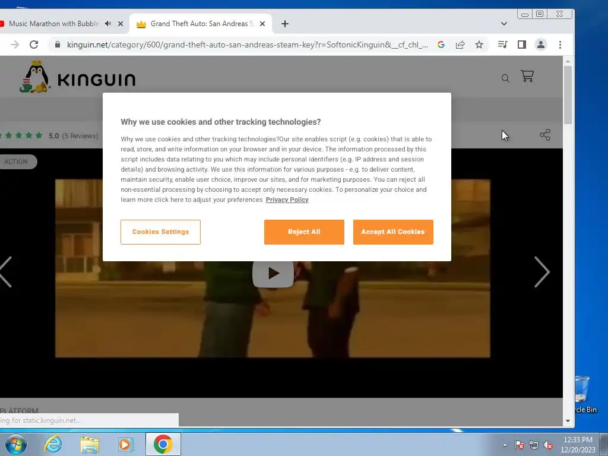608x456 pixels.
Task: Close the Music Marathon tab
Action: coord(121,24)
